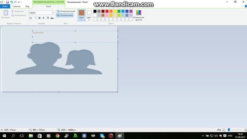Viewport: 247px width, 139px height.
Task: Pick the yellow color swatch
Action: click(115, 11)
